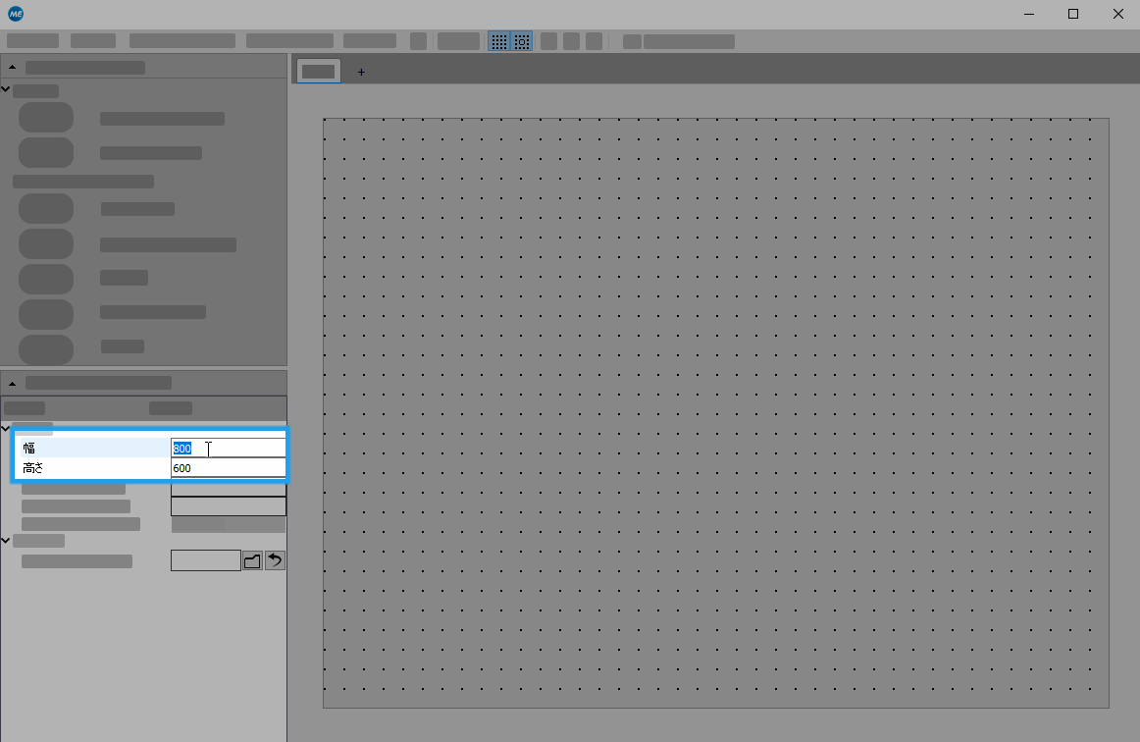Add a new tab with plus icon
Viewport: 1140px width, 742px height.
pyautogui.click(x=361, y=72)
